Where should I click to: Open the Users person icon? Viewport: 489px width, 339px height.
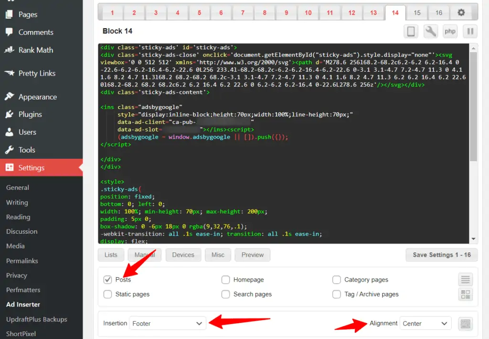(x=10, y=132)
